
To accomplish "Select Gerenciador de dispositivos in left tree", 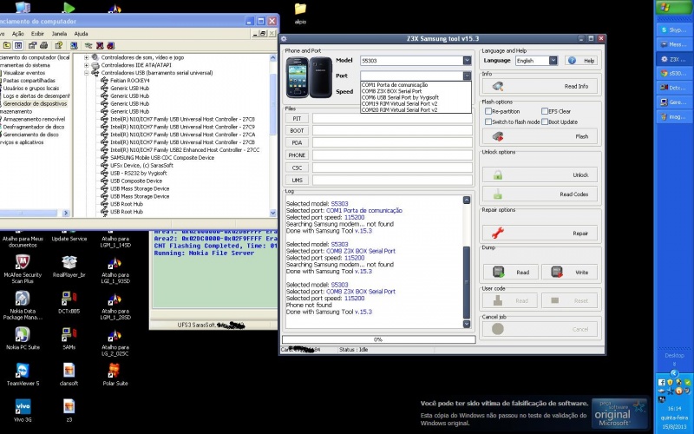I will [35, 103].
